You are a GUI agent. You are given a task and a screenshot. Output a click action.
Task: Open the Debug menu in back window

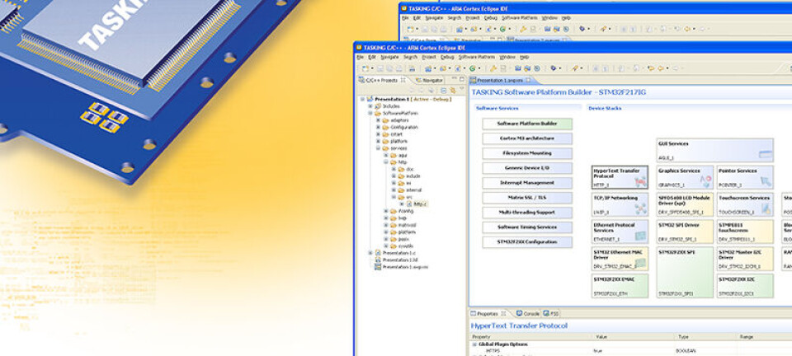pyautogui.click(x=490, y=17)
